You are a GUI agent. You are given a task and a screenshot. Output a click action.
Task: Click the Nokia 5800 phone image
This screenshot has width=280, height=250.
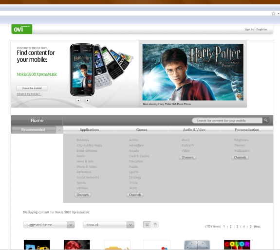click(x=82, y=70)
